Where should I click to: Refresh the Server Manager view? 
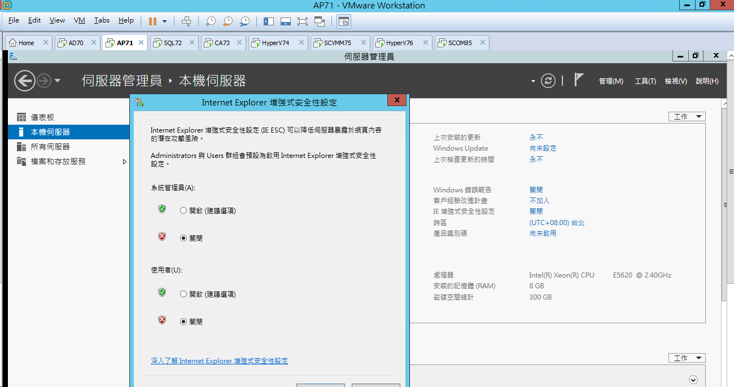click(548, 81)
